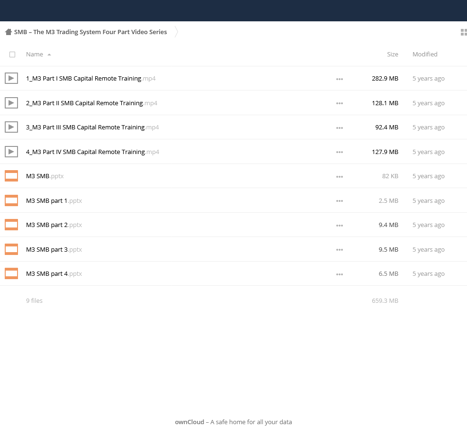Open 1_M3 Part I SMB Capital Remote Training.mp4
Viewport: 467px width, 436px height.
(91, 78)
